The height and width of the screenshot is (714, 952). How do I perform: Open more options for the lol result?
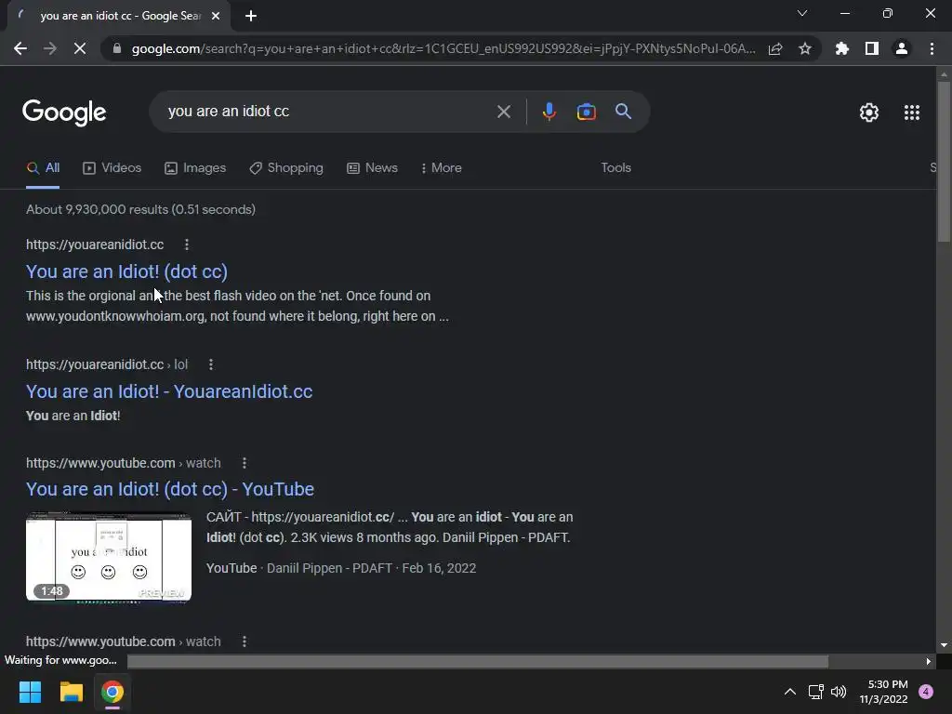pyautogui.click(x=211, y=364)
